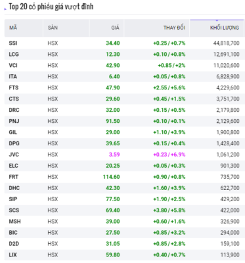Open ITA stock details
Viewport: 245px width, 263px height.
(13, 77)
